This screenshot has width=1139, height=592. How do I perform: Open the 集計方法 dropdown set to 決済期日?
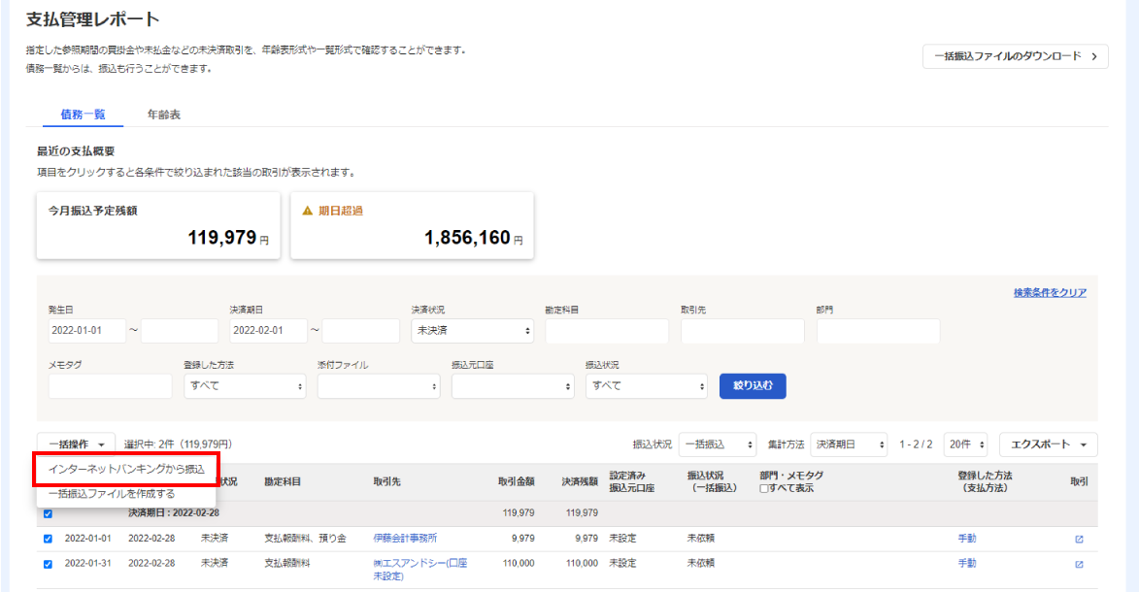(x=849, y=444)
